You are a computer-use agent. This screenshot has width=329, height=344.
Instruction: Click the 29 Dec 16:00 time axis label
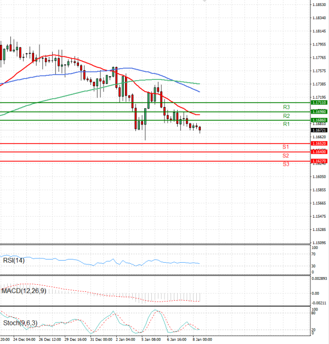pyautogui.click(x=76, y=340)
